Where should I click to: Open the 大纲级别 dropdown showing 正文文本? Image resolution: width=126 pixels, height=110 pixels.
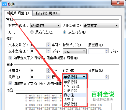pos(101,25)
